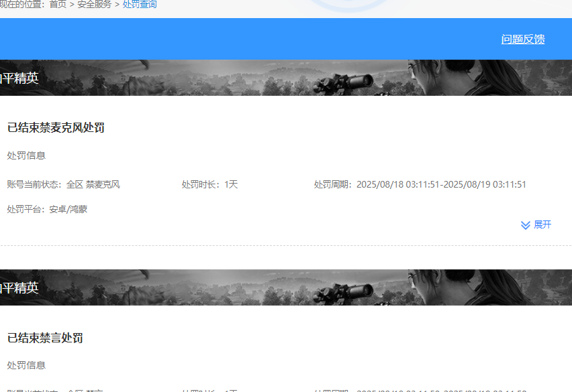
Task: Open the 首页 breadcrumb link
Action: [x=56, y=4]
